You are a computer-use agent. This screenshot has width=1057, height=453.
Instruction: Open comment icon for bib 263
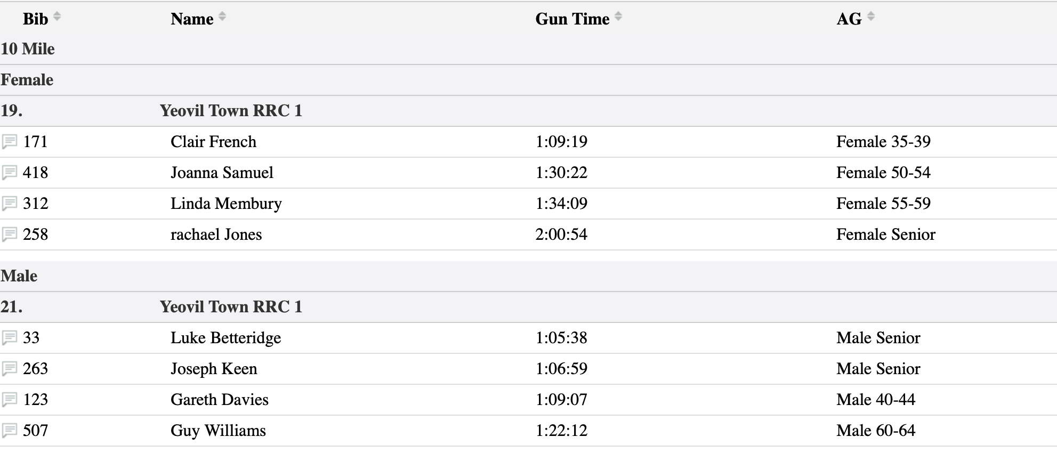[10, 369]
